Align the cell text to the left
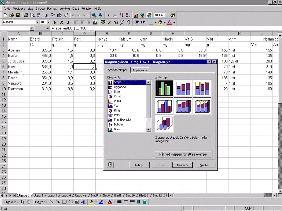This screenshot has width=282, height=211. pyautogui.click(x=75, y=22)
